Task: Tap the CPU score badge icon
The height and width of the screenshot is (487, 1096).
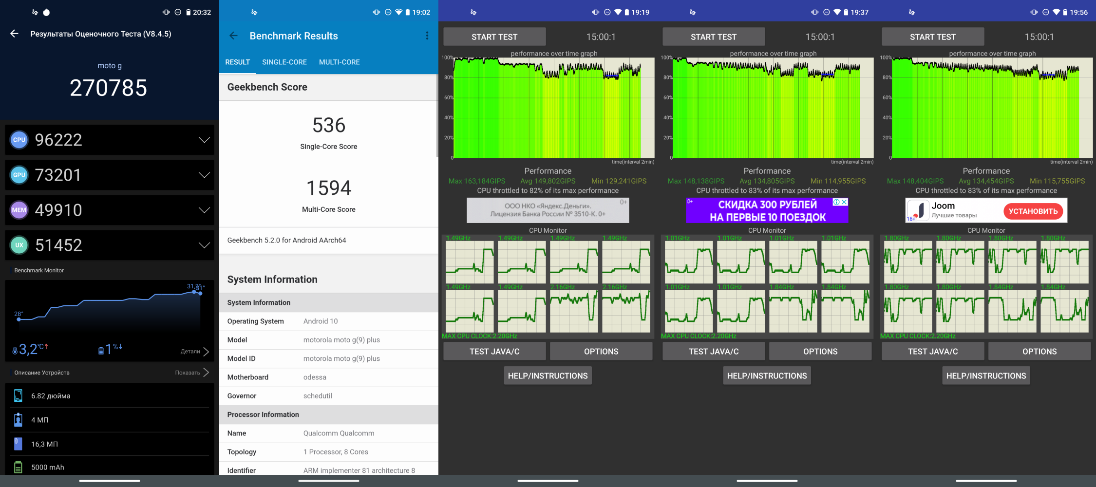Action: pos(19,140)
